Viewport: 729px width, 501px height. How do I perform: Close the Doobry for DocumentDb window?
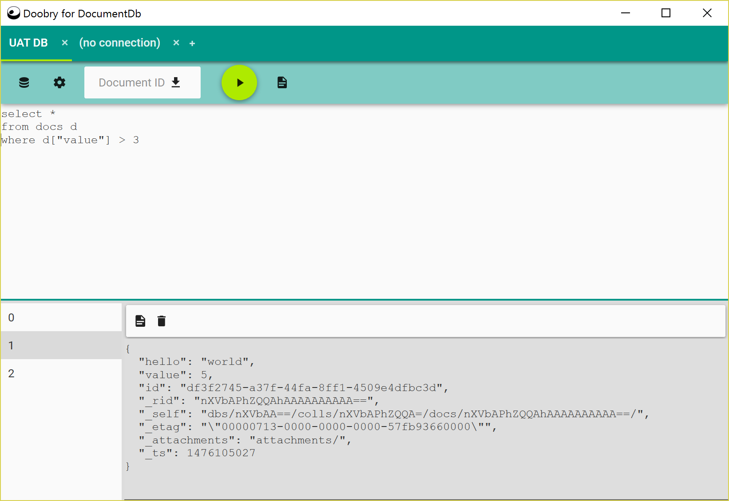tap(707, 13)
